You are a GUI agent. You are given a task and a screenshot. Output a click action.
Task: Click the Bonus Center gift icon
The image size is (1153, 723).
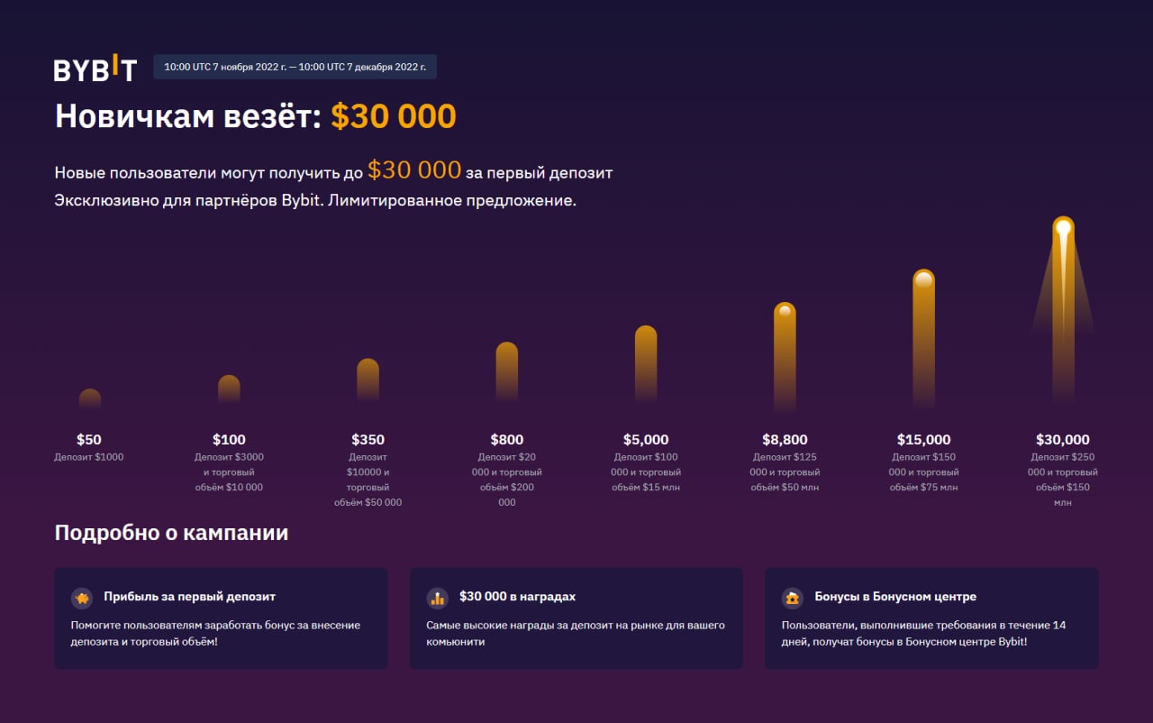tap(793, 598)
